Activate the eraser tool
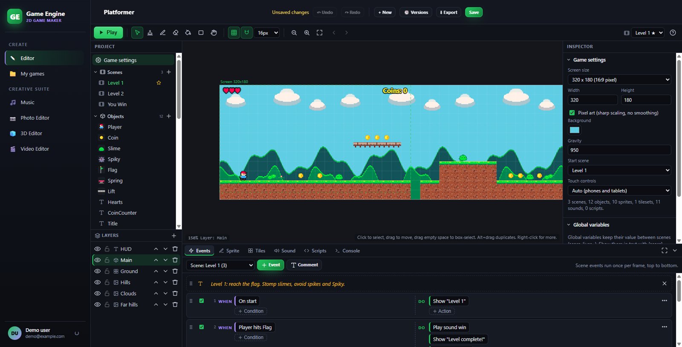 point(176,33)
